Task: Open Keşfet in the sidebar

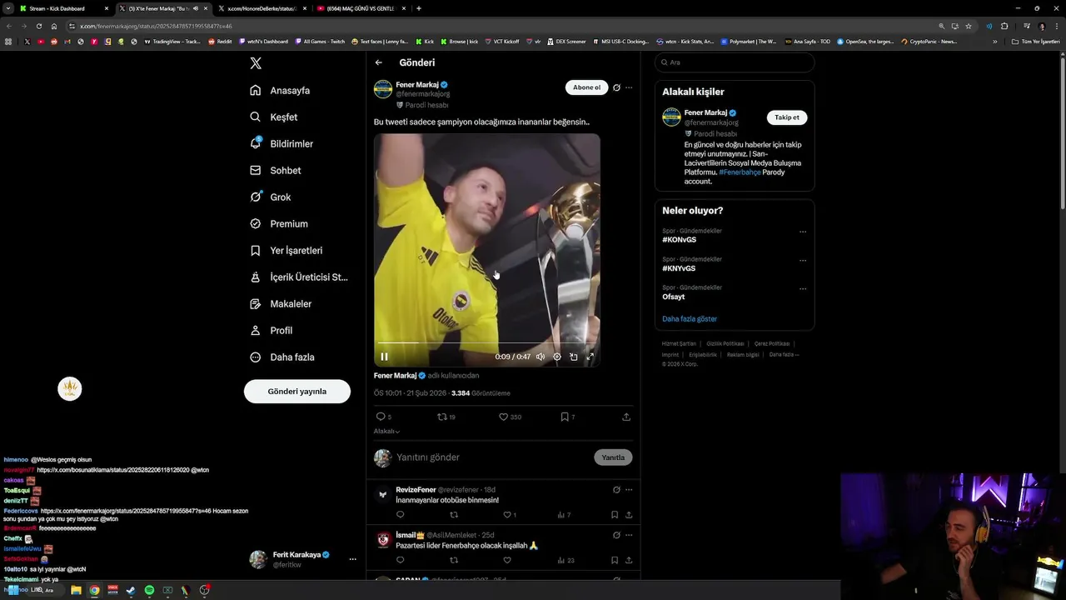Action: pos(273,117)
